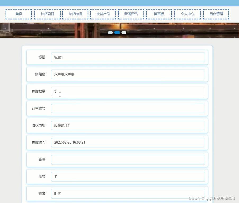Screen dimensions: 239x203
Task: Enter 后台管理 (Backend Management)
Action: 216,14
